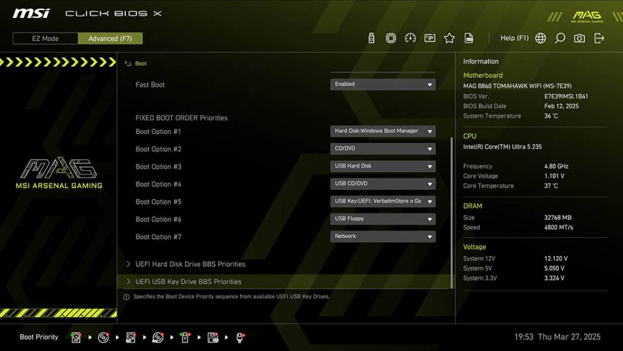This screenshot has height=351, width=623.
Task: Open the speedometer gauge icon
Action: [410, 38]
